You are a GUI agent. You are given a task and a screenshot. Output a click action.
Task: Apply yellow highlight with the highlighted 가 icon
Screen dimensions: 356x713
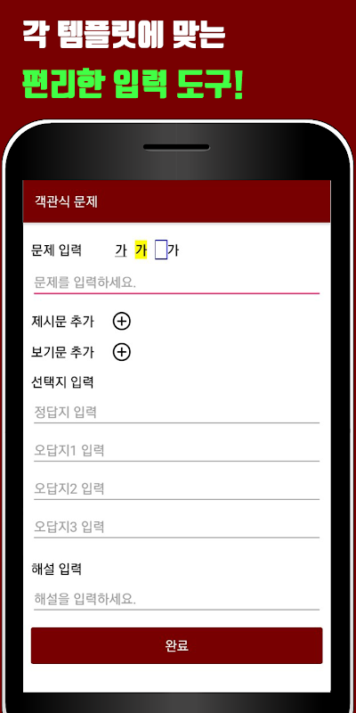[142, 250]
